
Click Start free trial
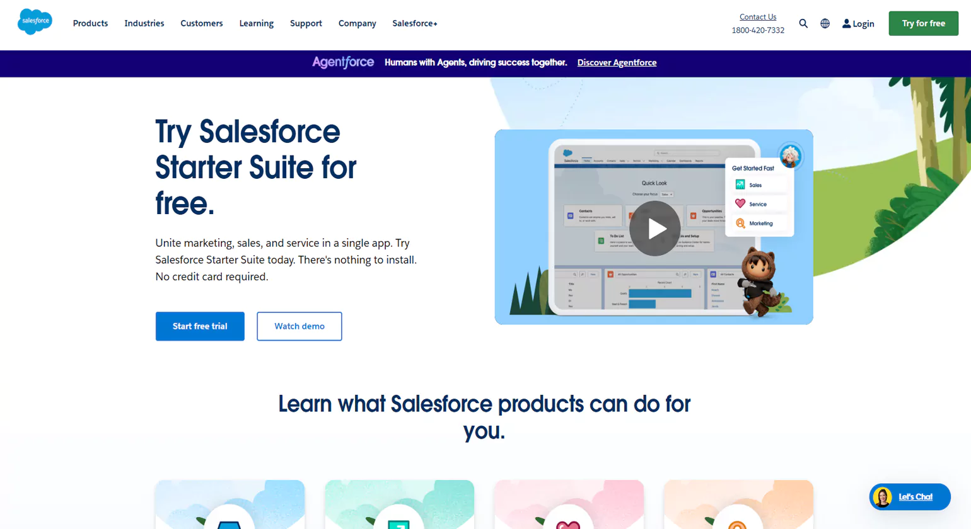199,326
